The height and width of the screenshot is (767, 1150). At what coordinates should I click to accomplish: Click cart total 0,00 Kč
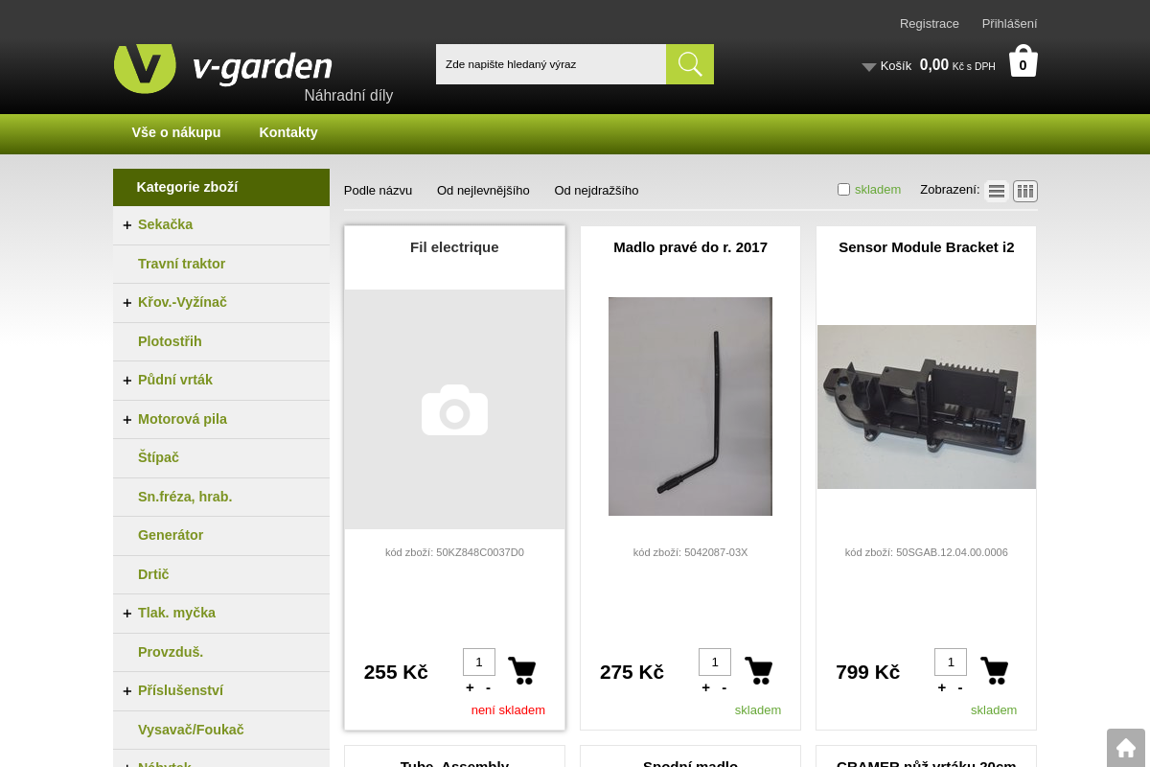957,65
